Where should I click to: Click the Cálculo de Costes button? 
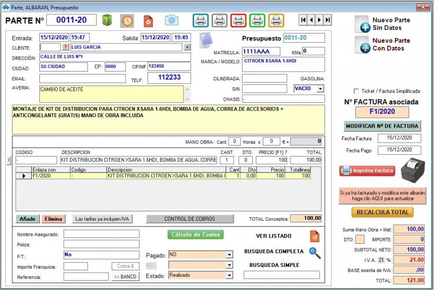pos(196,235)
